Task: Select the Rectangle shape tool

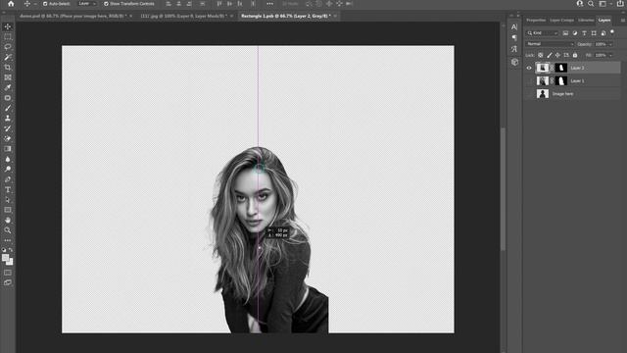Action: coord(8,210)
